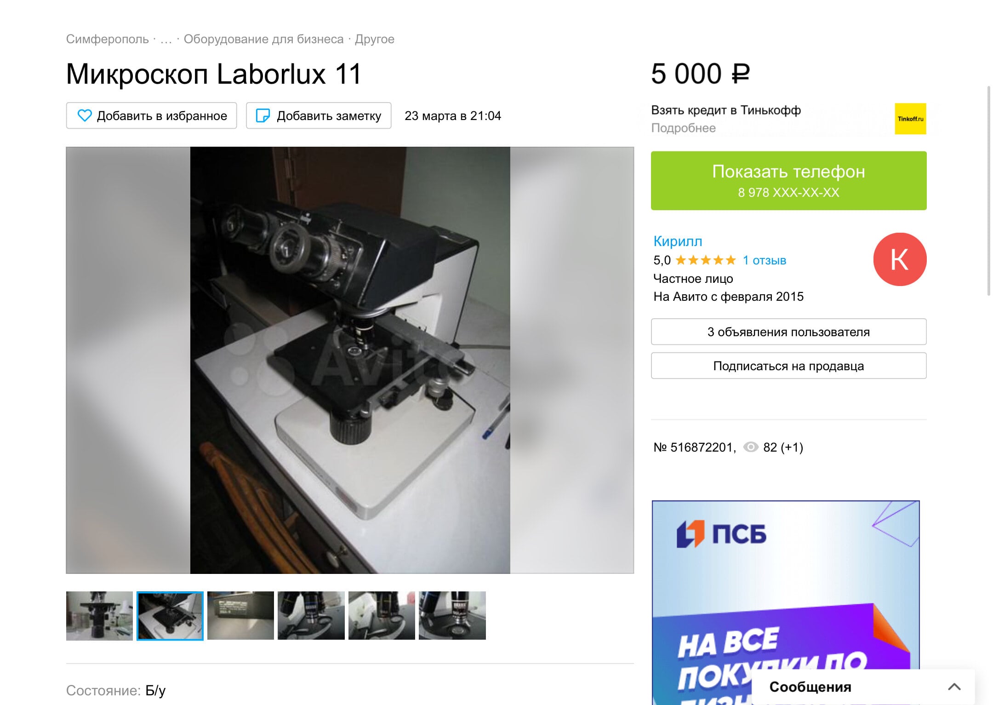Open the 1 отзыв reviews link
Image resolution: width=993 pixels, height=705 pixels.
click(765, 260)
